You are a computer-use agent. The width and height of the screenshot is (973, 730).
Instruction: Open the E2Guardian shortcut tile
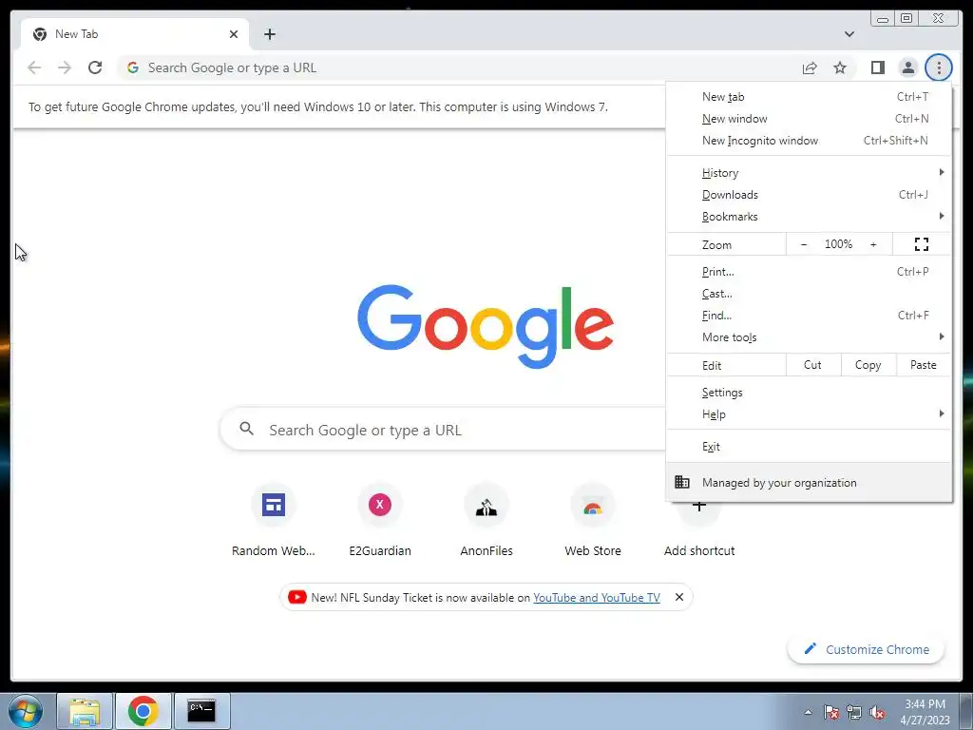380,520
